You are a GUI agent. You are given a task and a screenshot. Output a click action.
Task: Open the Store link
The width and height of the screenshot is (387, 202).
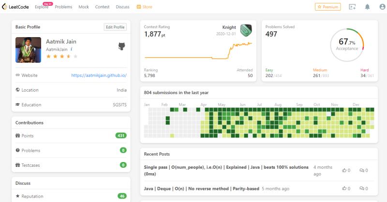coord(145,7)
